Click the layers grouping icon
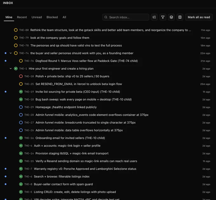 click(171, 17)
